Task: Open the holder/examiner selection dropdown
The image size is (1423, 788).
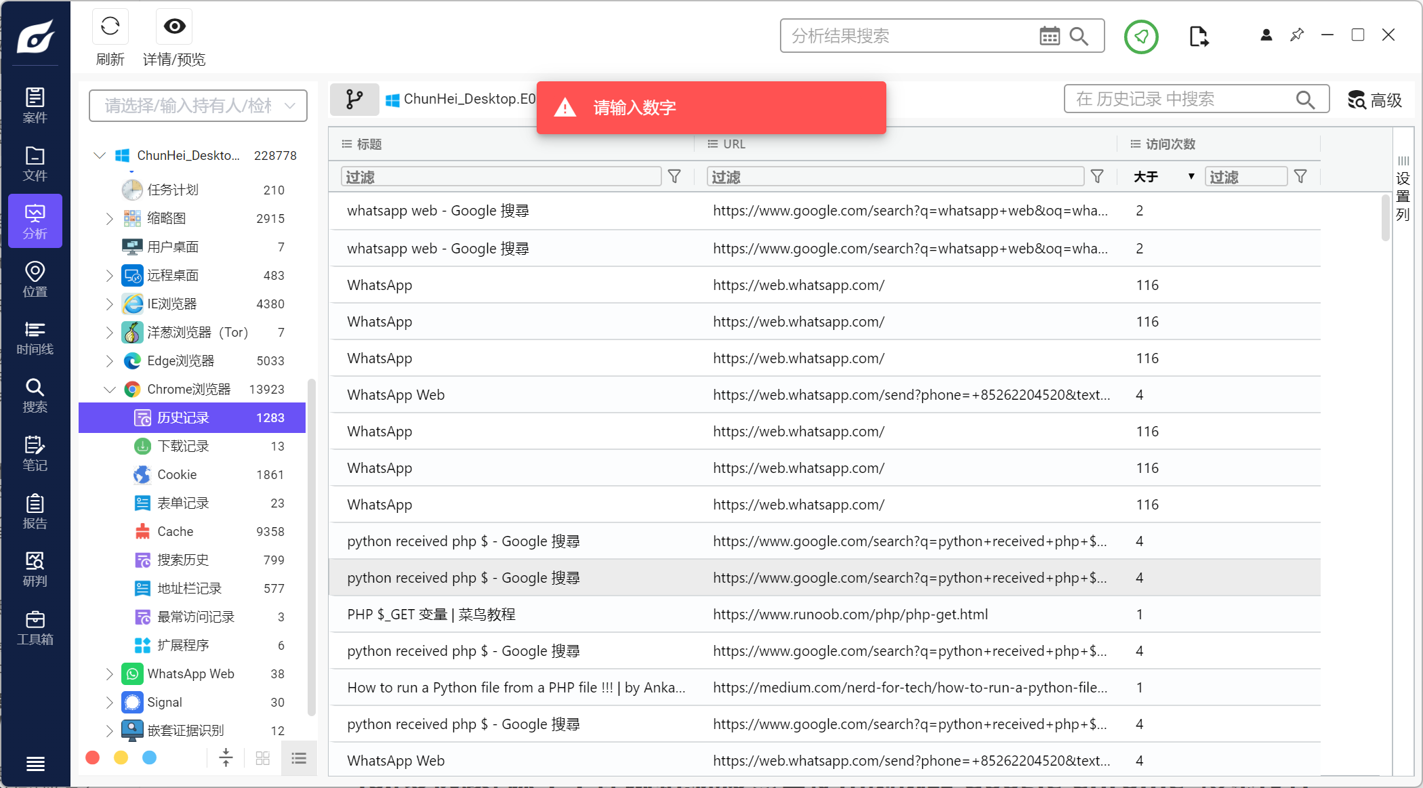Action: click(198, 106)
